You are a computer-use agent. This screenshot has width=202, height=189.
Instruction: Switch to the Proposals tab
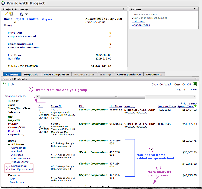tap(31, 75)
